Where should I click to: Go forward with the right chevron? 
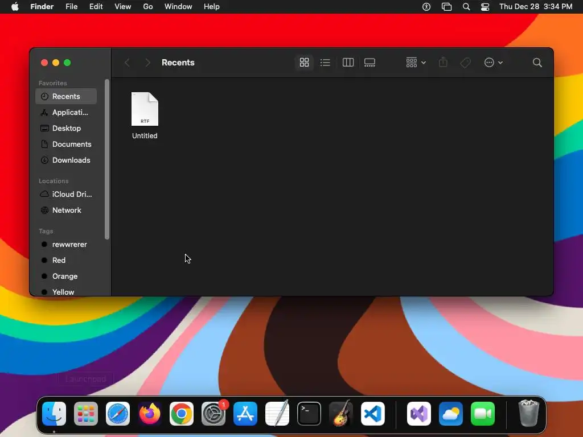[x=147, y=63]
